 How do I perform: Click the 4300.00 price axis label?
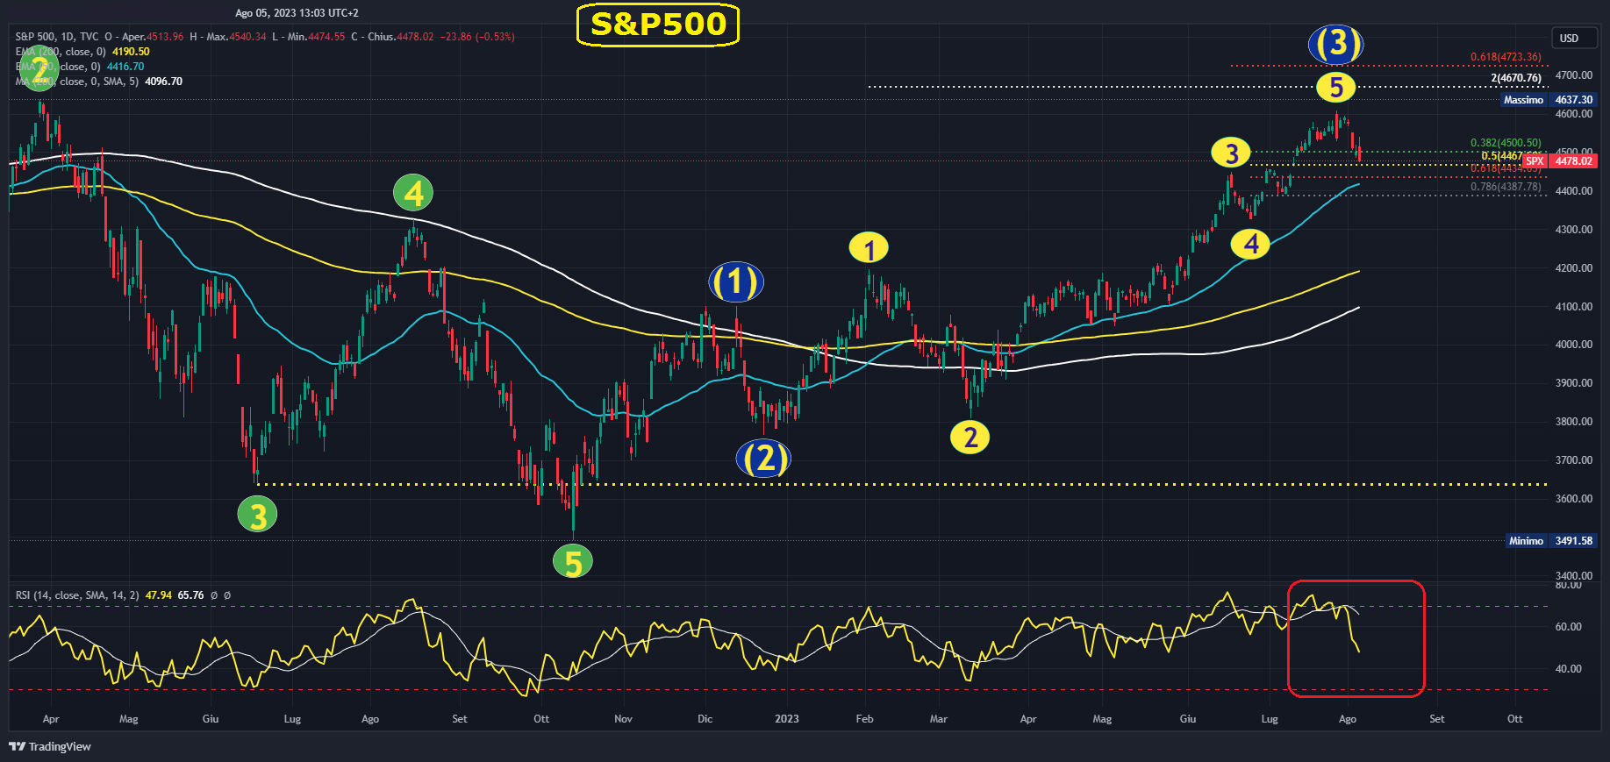[1573, 230]
